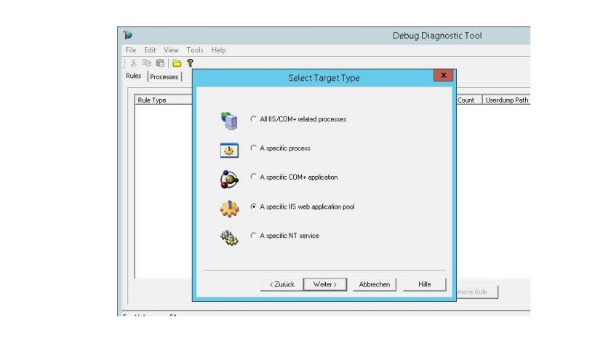This screenshot has height=344, width=611.
Task: Click the COM+ application atom icon
Action: tap(229, 179)
